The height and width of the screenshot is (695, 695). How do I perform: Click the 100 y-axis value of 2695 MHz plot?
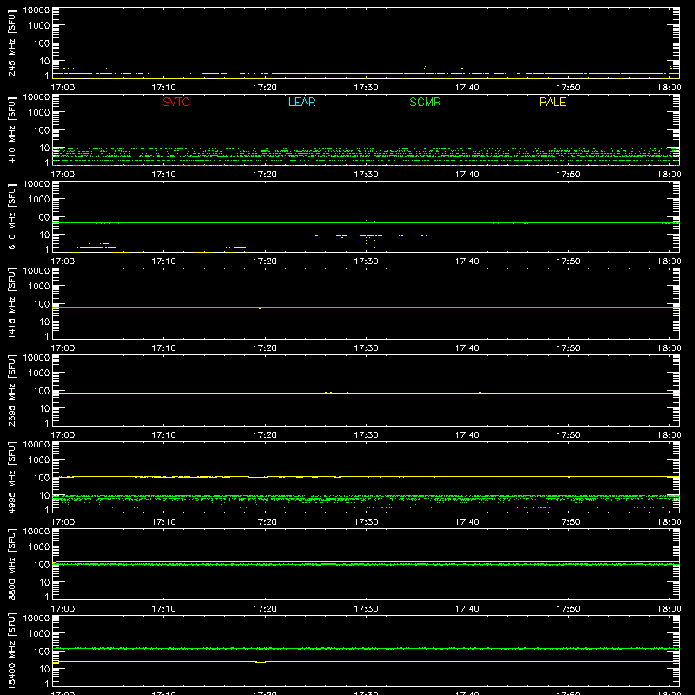click(42, 391)
